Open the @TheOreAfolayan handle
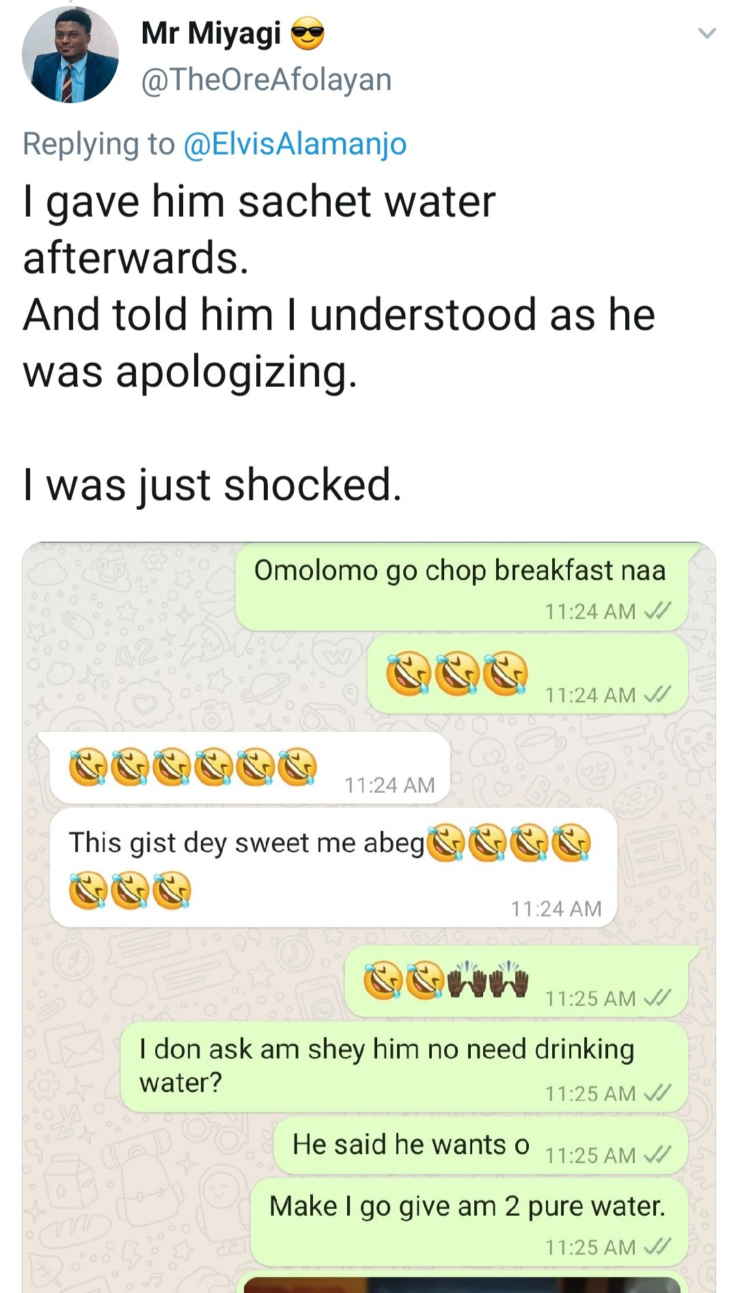This screenshot has height=1293, width=738. coord(266,79)
